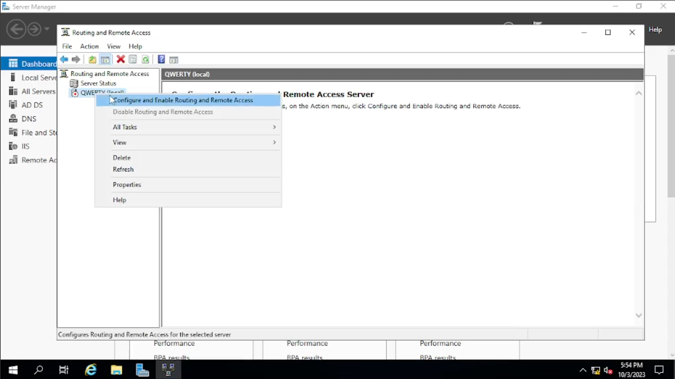Click the Up One Level folder icon
Viewport: 675px width, 379px height.
point(92,60)
